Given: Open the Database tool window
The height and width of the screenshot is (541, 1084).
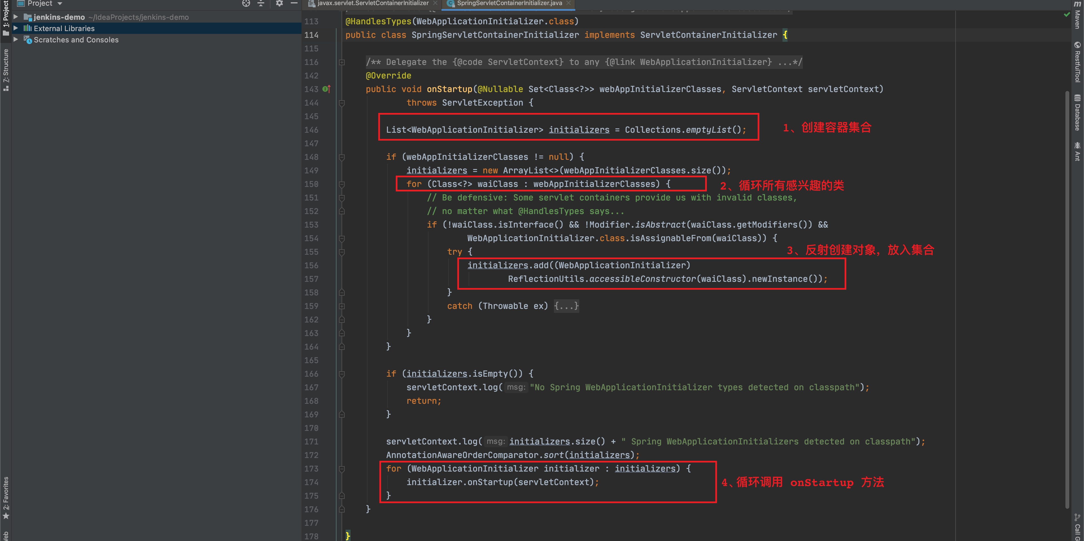Looking at the screenshot, I should pyautogui.click(x=1077, y=112).
